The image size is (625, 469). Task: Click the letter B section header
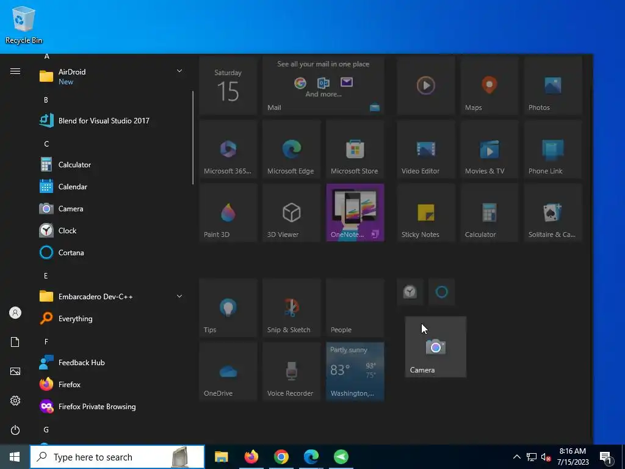(x=46, y=100)
